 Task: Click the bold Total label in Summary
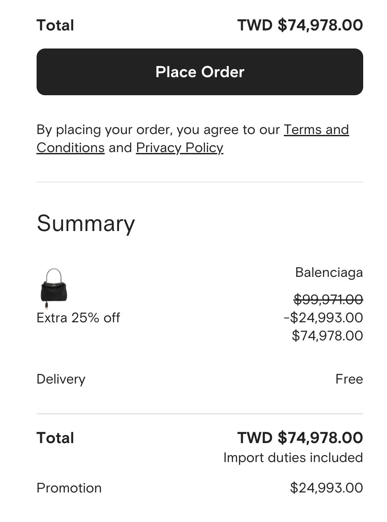coord(55,438)
